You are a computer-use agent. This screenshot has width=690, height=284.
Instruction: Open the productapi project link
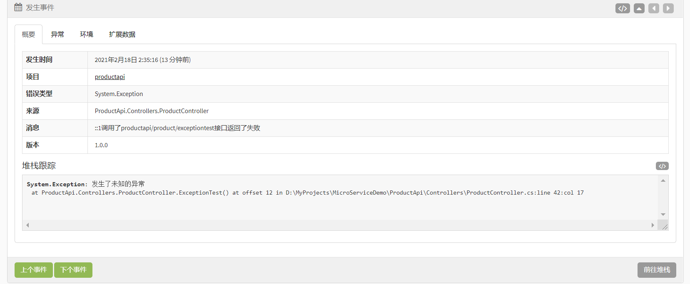[x=110, y=77]
